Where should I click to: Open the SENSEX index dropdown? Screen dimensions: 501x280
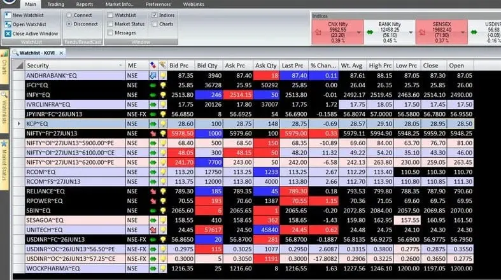tap(463, 32)
